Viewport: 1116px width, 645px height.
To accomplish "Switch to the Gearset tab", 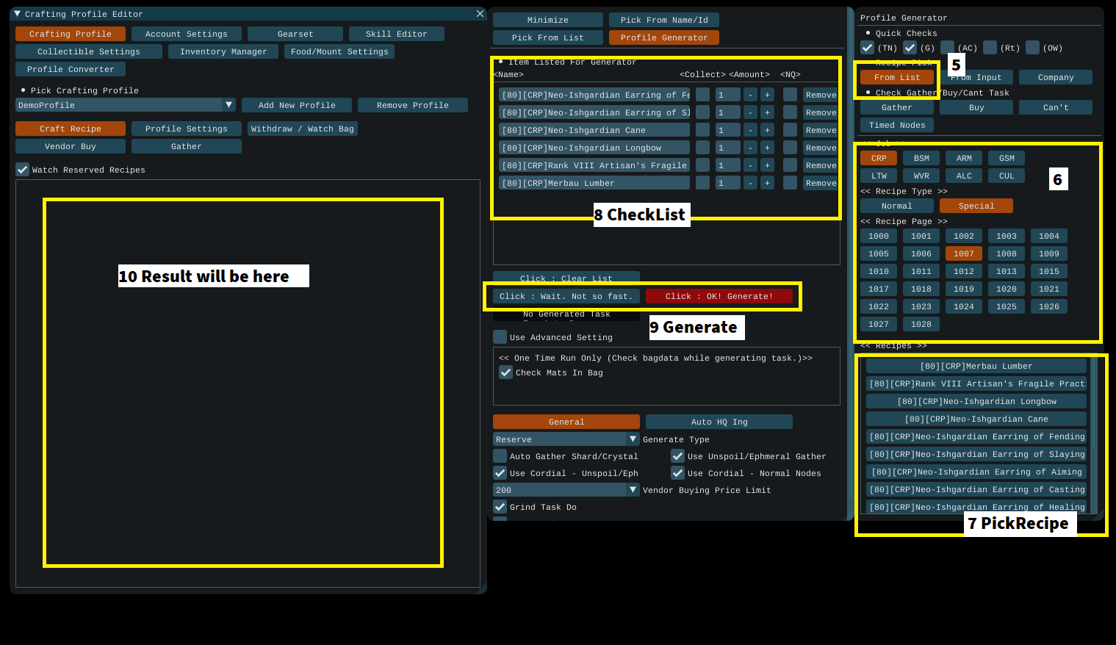I will [295, 34].
